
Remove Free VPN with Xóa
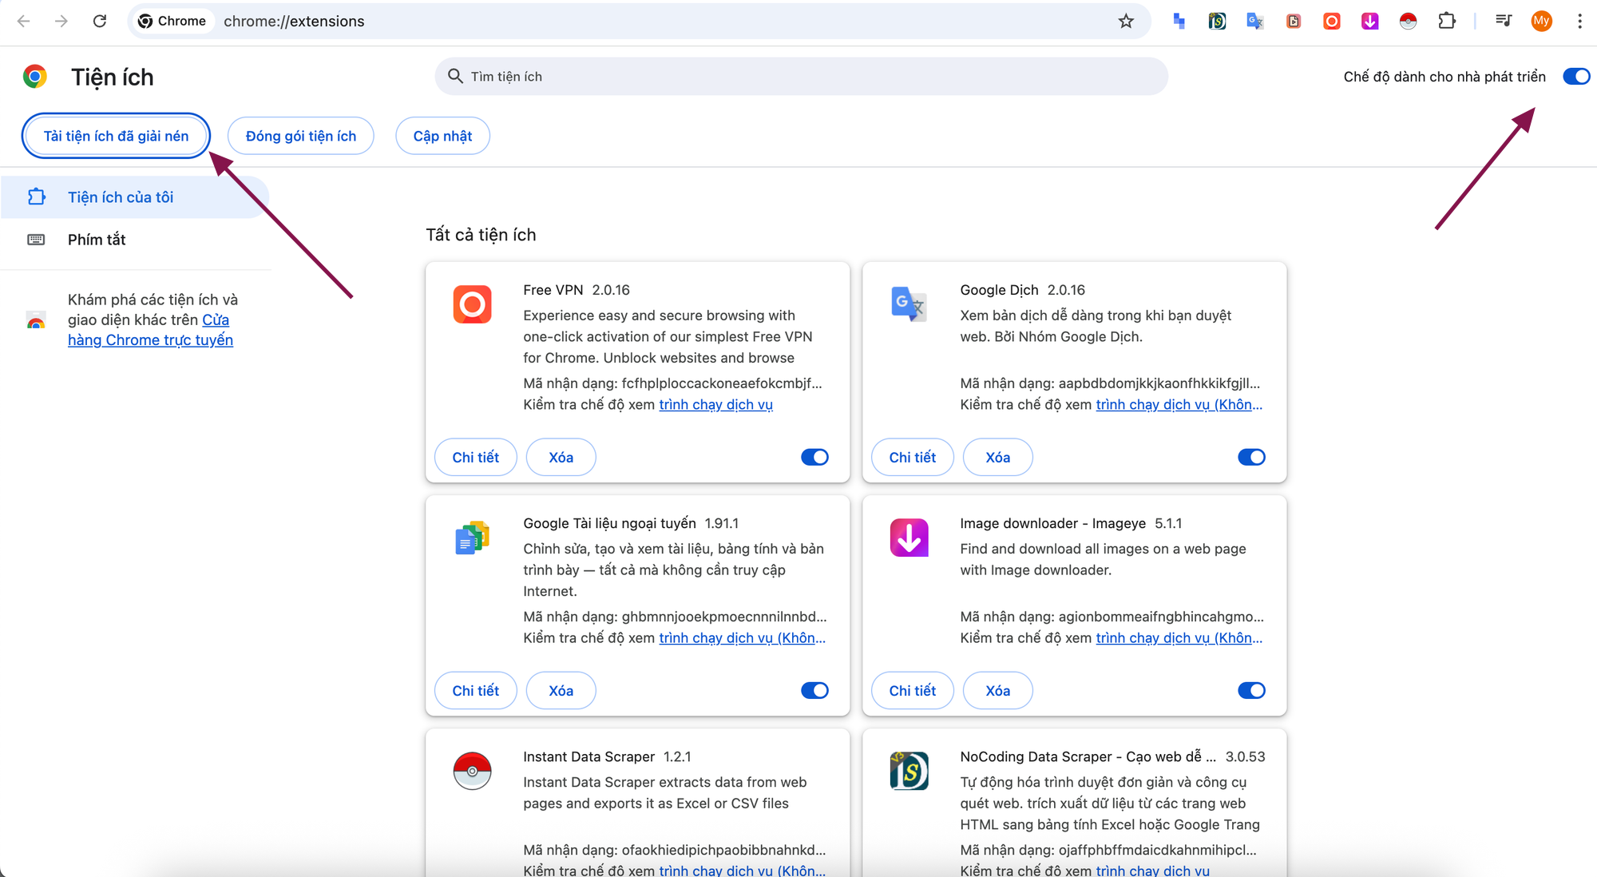click(561, 457)
